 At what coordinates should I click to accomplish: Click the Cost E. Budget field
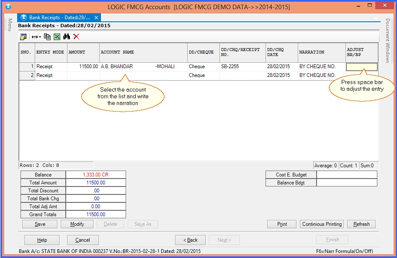346,175
